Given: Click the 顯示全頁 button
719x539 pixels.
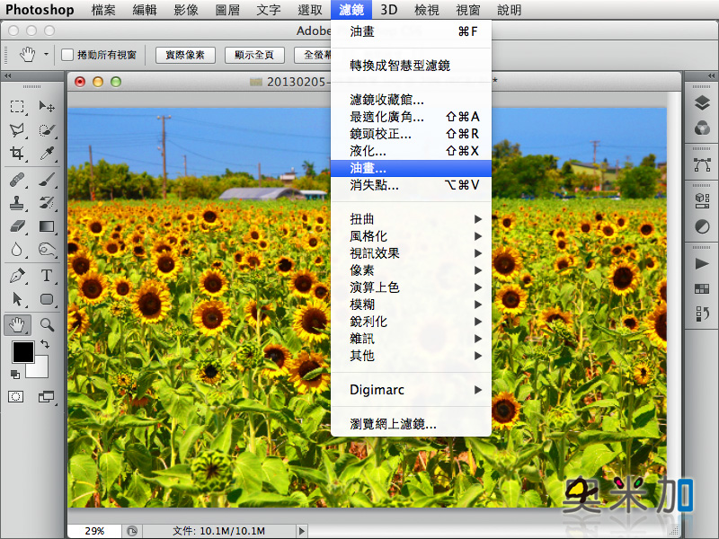Looking at the screenshot, I should (x=254, y=55).
